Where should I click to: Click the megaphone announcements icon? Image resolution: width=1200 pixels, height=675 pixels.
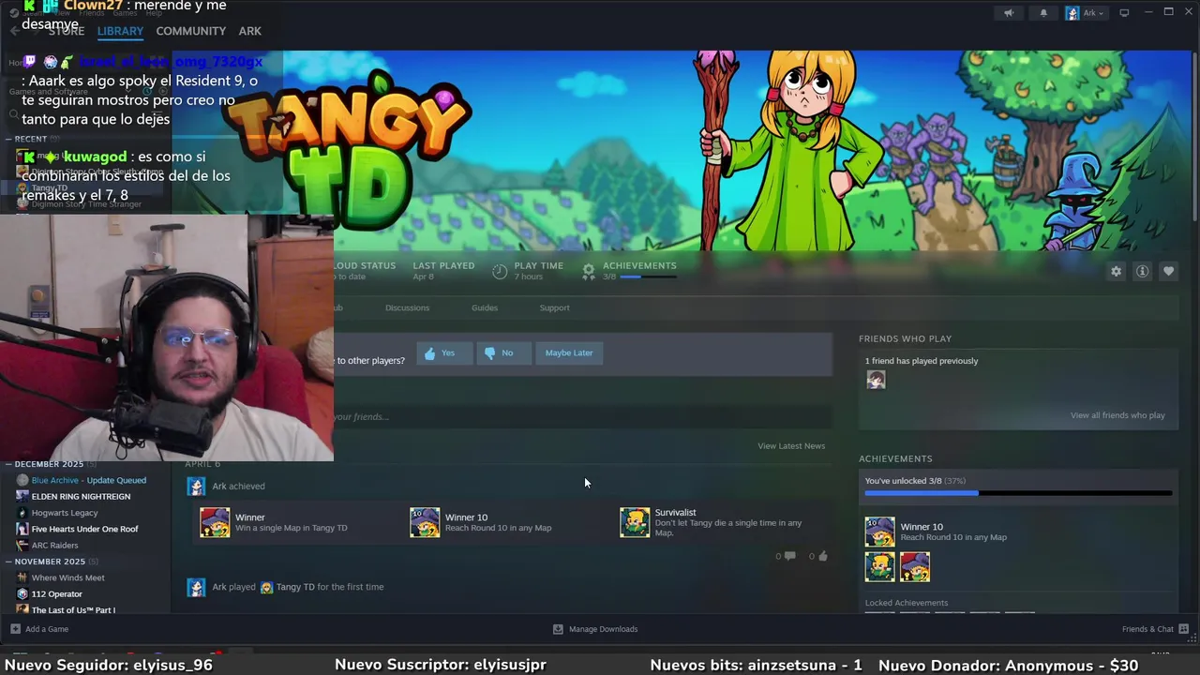[x=1009, y=13]
